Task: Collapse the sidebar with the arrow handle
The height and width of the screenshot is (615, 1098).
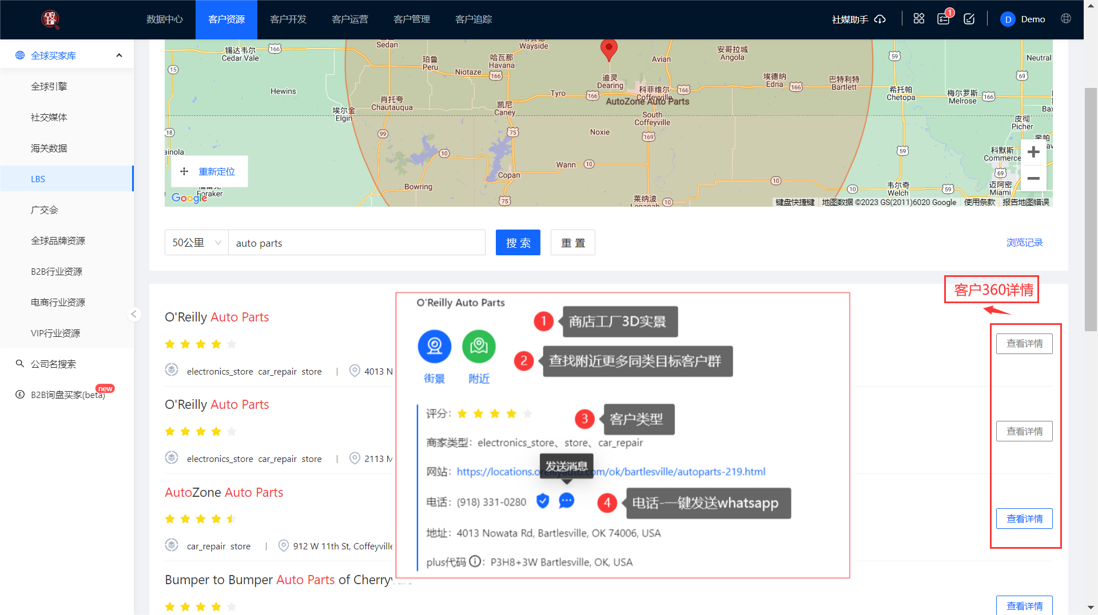Action: tap(134, 314)
